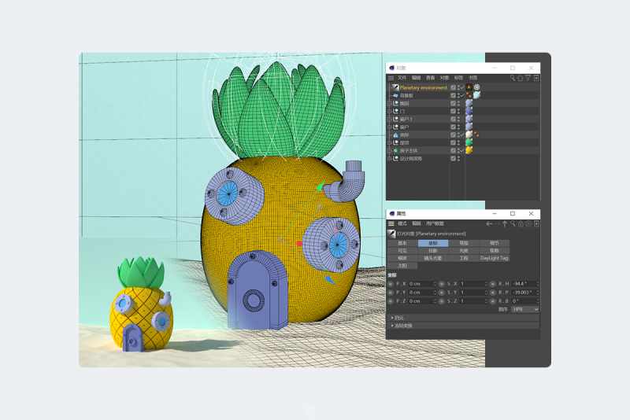
Task: Open the 投影 tab
Action: pos(432,251)
